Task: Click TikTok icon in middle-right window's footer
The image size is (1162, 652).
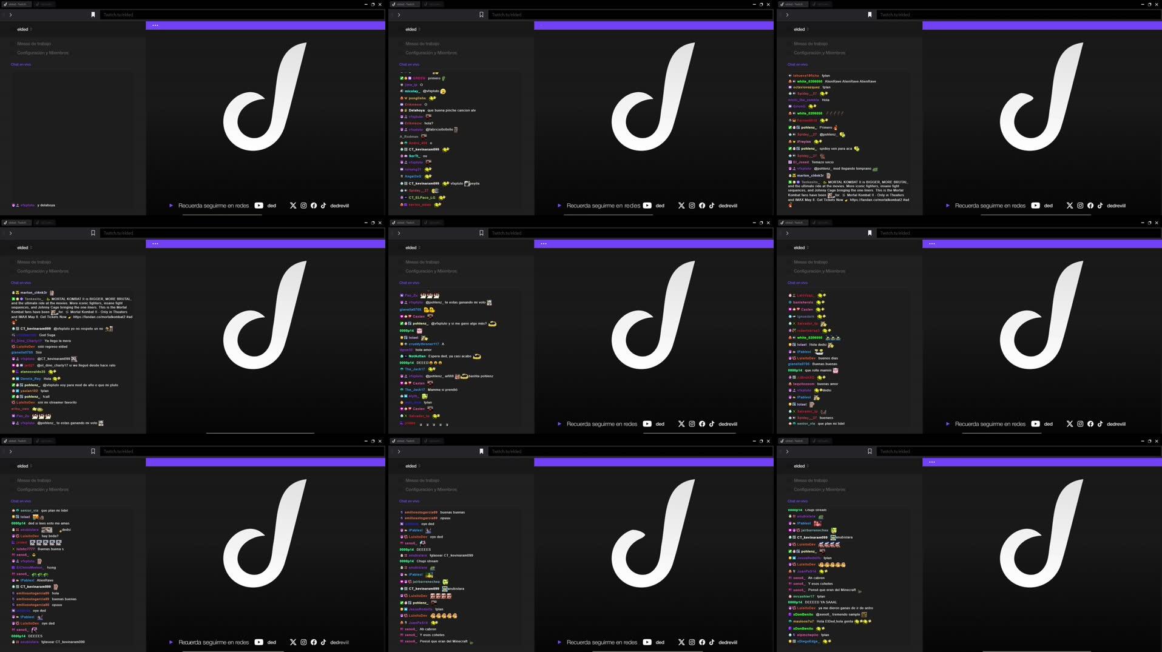Action: pos(1100,424)
